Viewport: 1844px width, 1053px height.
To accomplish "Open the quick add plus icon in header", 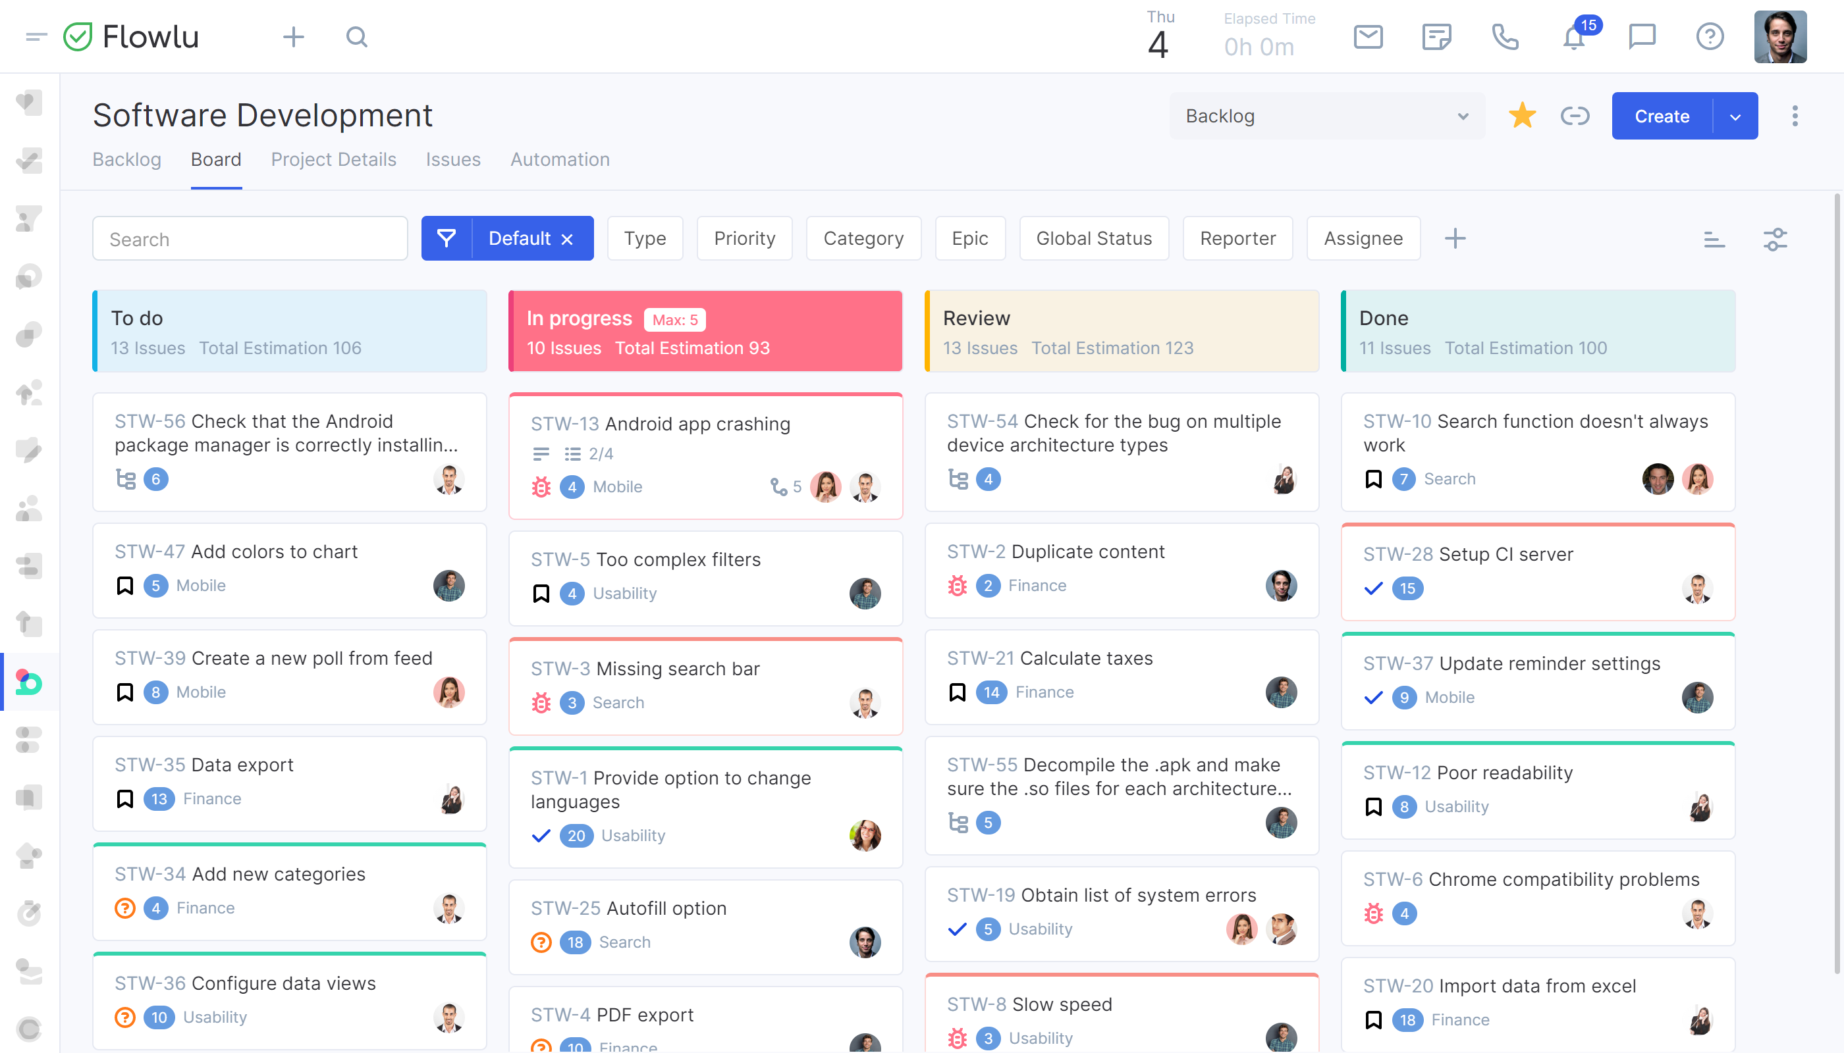I will click(x=293, y=36).
